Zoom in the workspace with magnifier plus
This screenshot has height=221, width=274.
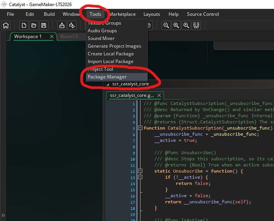coord(186,25)
